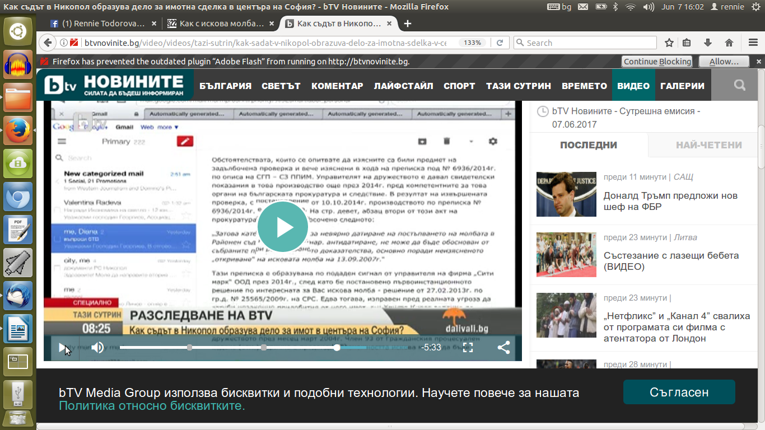Accept cookies with the Съгласен button
This screenshot has height=430, width=765.
[679, 392]
